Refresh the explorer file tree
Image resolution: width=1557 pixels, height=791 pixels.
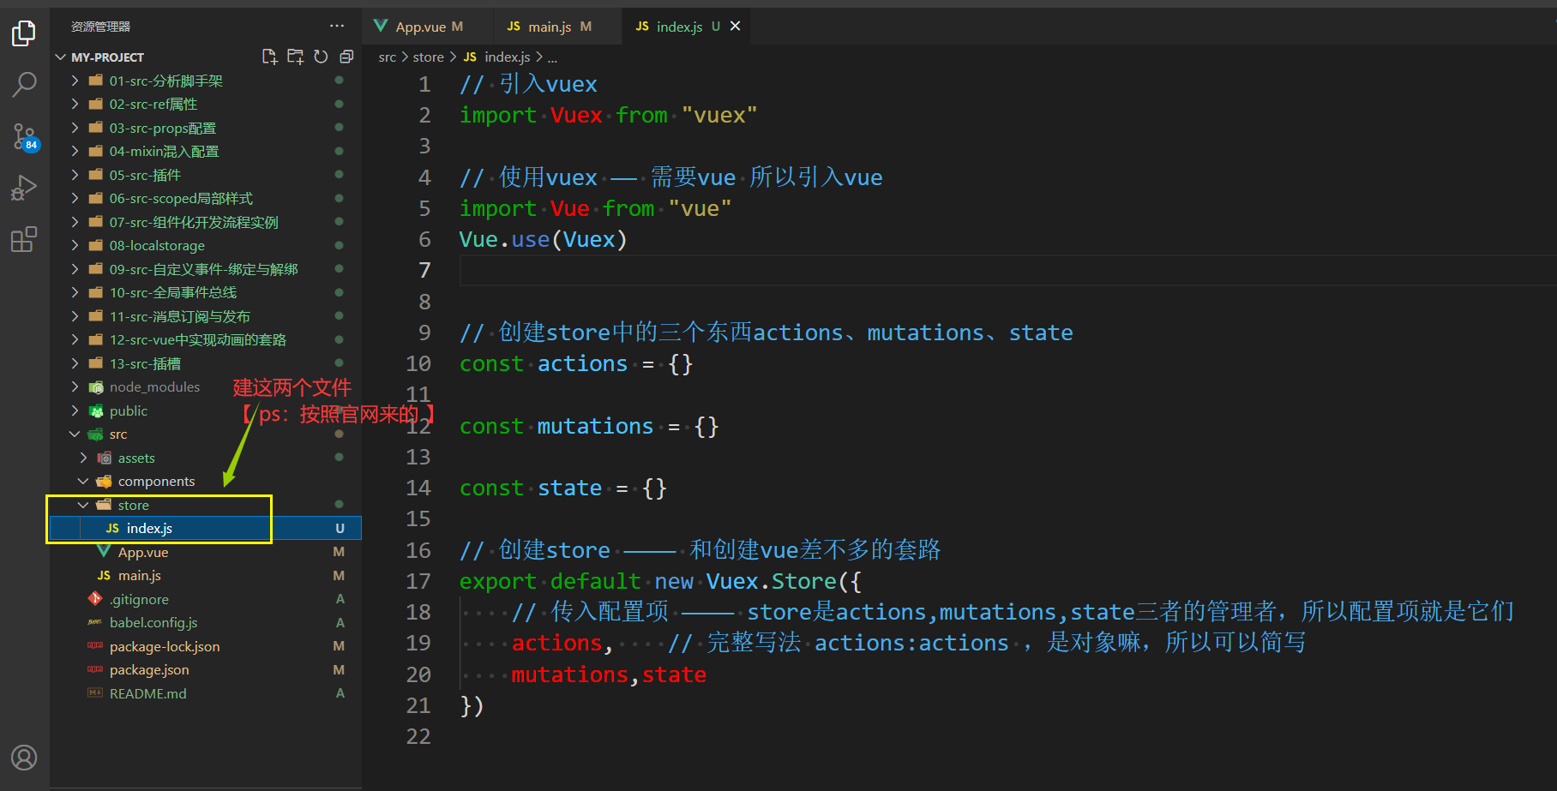click(x=321, y=57)
